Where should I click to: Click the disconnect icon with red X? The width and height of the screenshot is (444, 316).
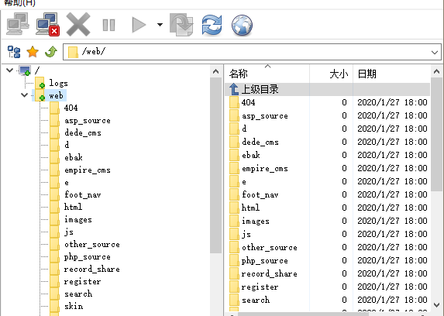[48, 25]
